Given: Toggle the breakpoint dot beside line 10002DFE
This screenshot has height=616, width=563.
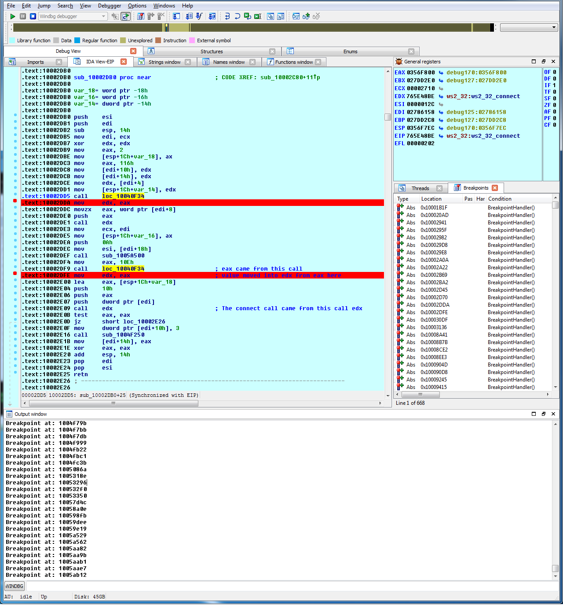Looking at the screenshot, I should coord(15,273).
